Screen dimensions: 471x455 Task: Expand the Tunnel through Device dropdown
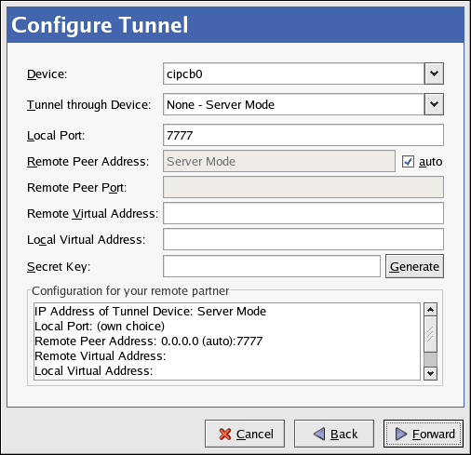[434, 104]
